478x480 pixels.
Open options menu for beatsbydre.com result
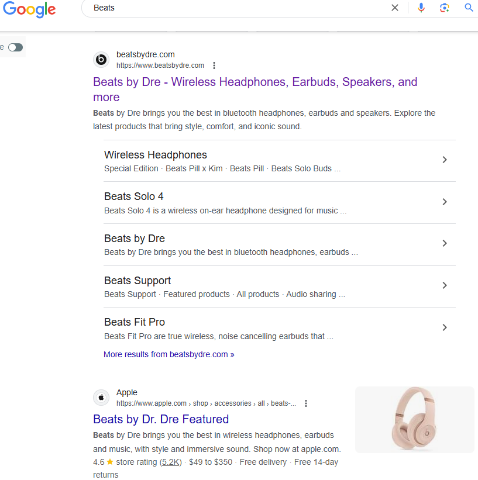[x=214, y=65]
